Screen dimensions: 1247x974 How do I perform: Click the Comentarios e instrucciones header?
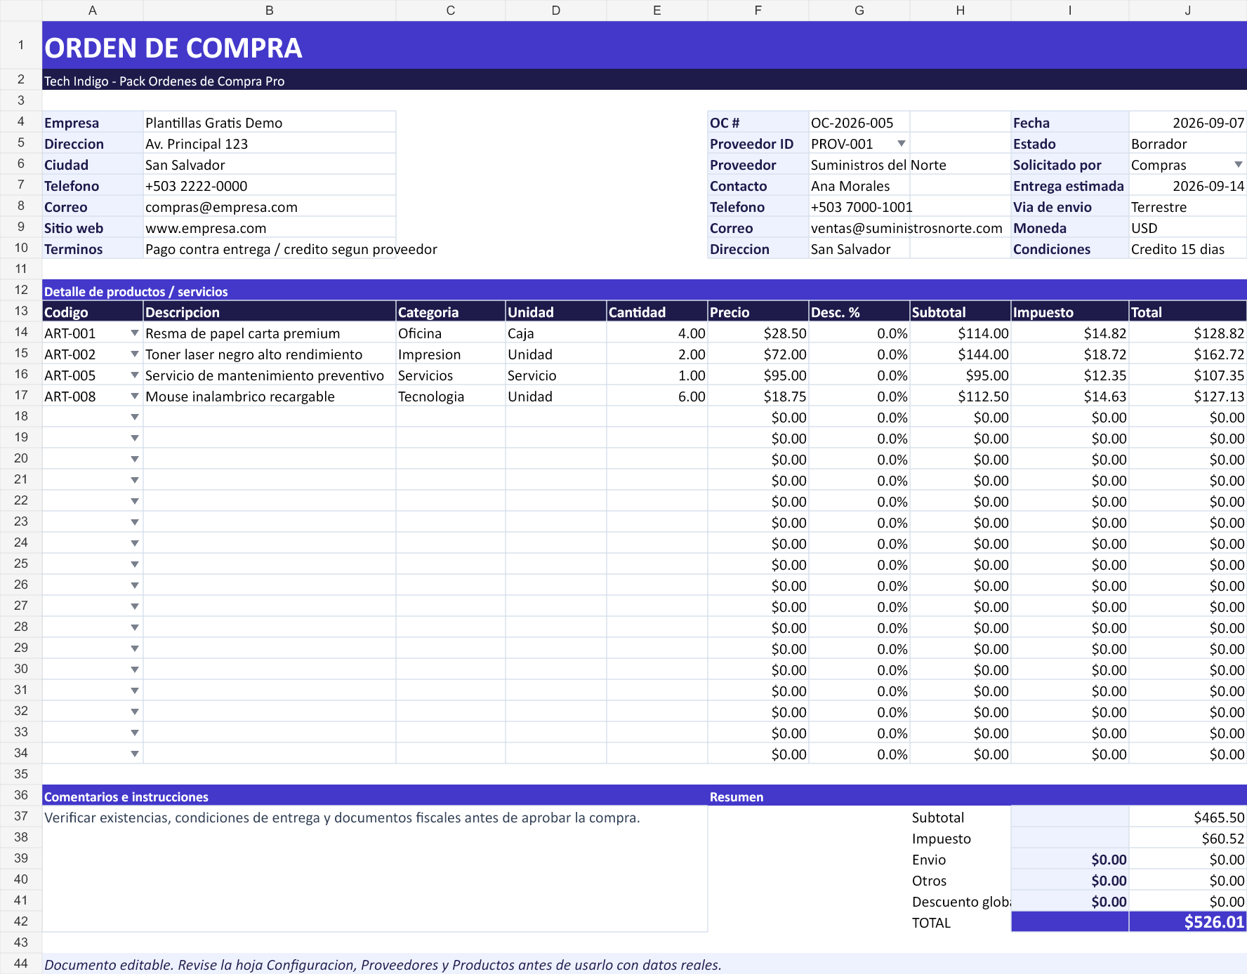(x=375, y=796)
